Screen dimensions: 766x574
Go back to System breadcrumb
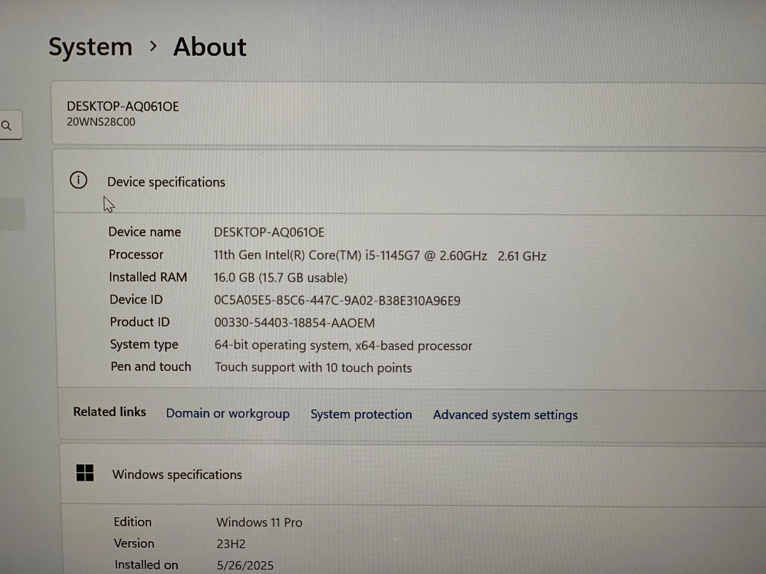tap(90, 47)
